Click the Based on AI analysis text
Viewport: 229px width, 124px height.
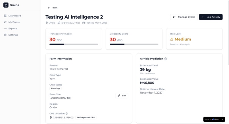pyautogui.click(x=180, y=44)
